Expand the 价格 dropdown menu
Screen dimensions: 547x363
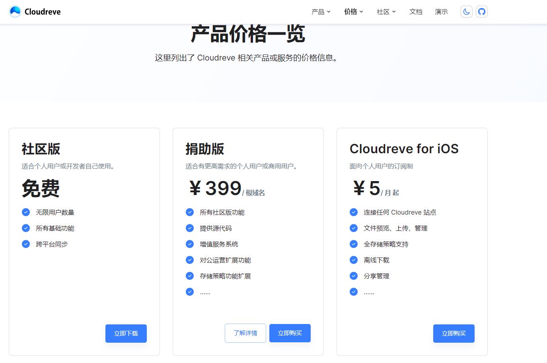point(354,12)
